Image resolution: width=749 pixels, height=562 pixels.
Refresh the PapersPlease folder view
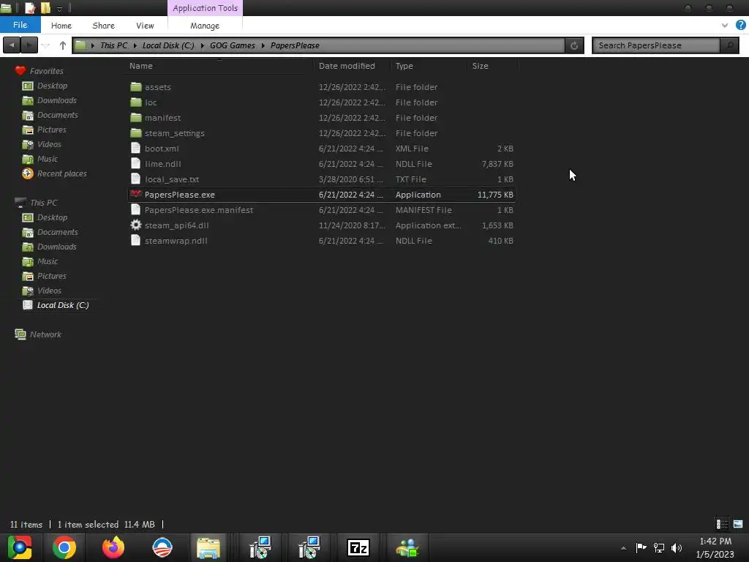[x=574, y=45]
